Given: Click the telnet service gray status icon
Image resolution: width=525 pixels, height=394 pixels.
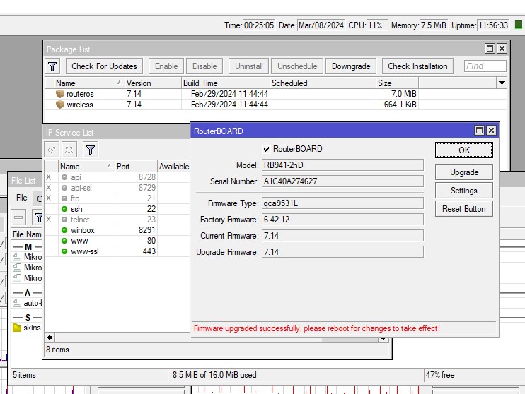Looking at the screenshot, I should coord(64,220).
